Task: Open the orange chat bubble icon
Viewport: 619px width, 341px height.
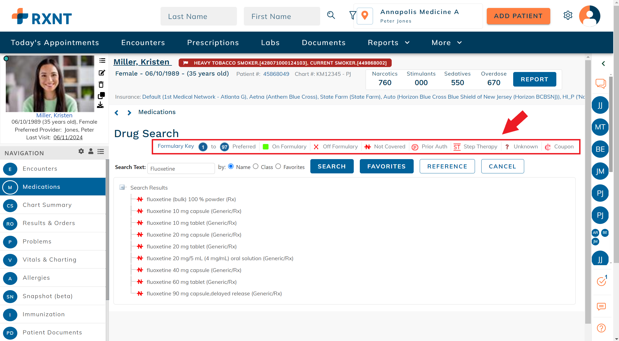Action: 601,83
